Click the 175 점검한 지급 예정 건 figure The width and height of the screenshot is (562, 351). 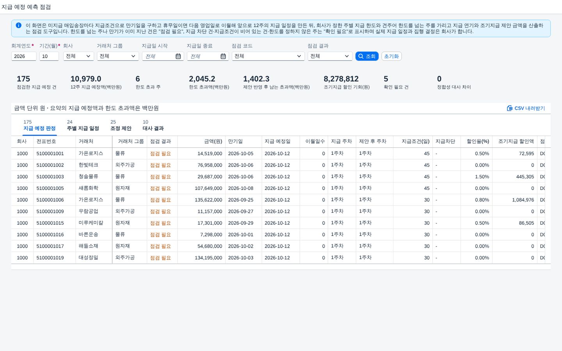(x=23, y=79)
